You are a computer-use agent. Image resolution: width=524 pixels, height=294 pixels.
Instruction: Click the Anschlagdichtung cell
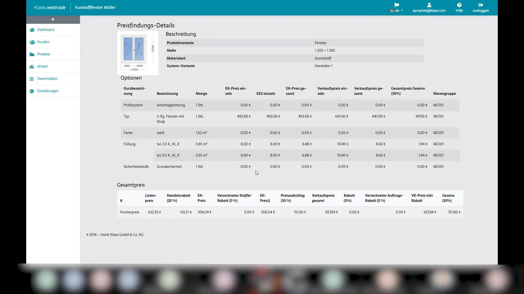[x=171, y=105]
